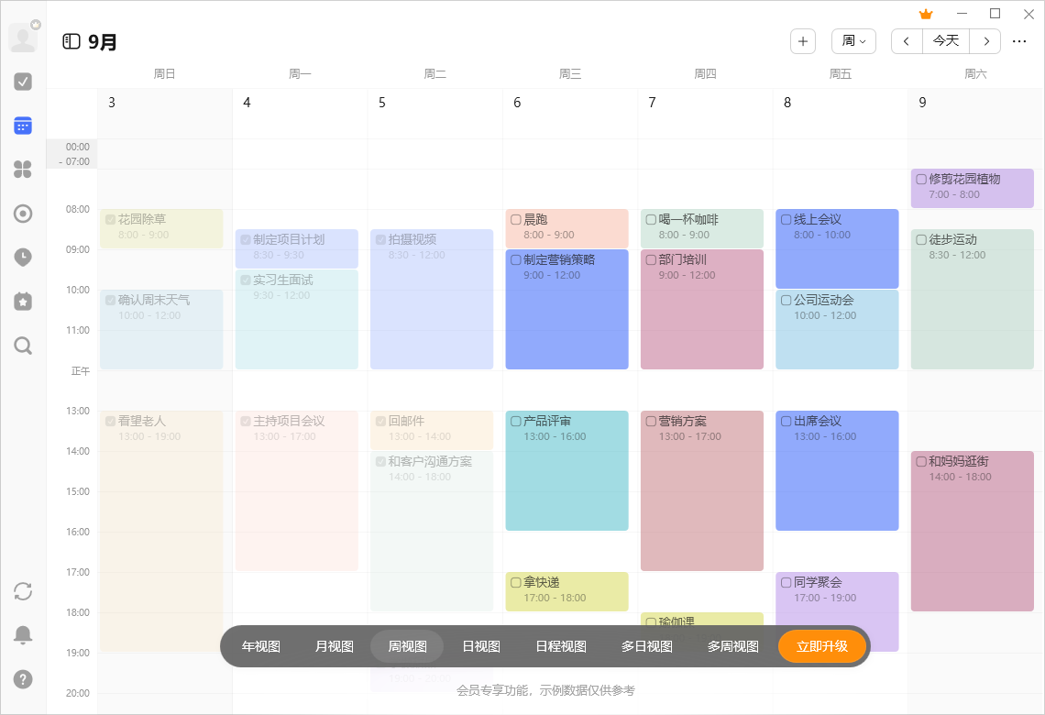This screenshot has height=715, width=1045.
Task: Open the clock habit icon in sidebar
Action: point(23,258)
